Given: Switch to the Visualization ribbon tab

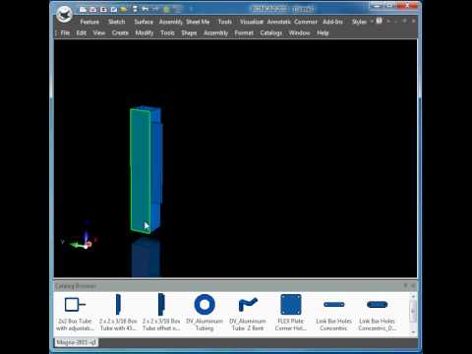Looking at the screenshot, I should [252, 22].
